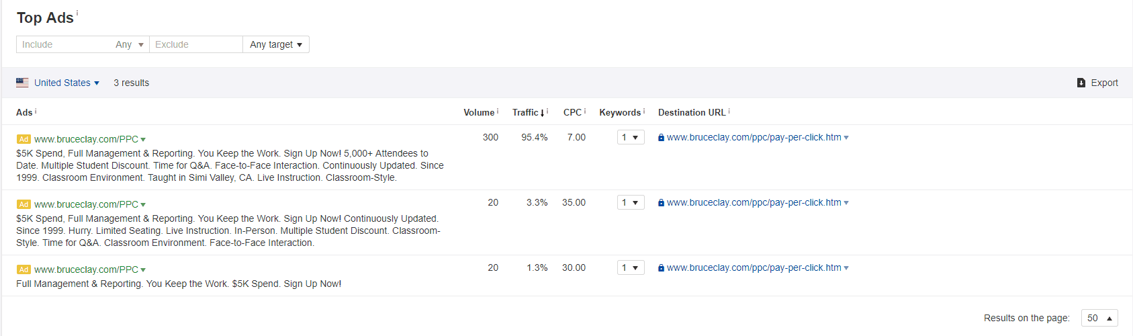Open destination URL in the 300 volume row
Viewport: 1133px width, 336px height.
(754, 137)
